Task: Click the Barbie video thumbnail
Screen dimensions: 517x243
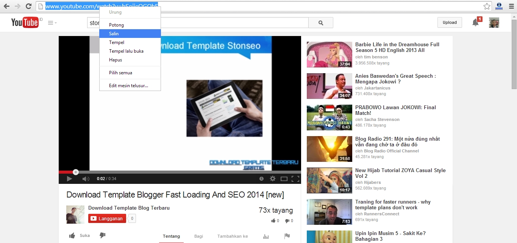Action: [330, 55]
